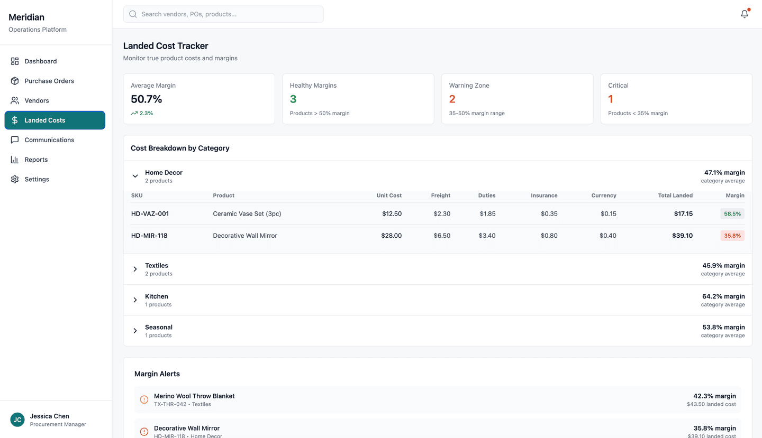Screen dimensions: 762x438
Task: Click the Vendors people icon
Action: [14, 100]
